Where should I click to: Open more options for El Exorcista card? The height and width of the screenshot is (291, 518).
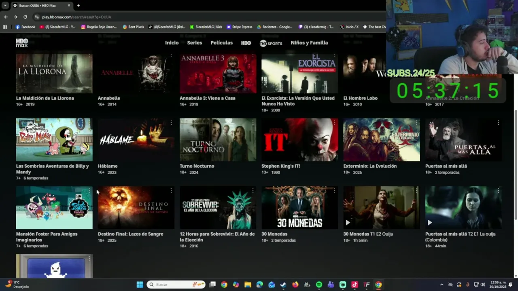point(334,55)
